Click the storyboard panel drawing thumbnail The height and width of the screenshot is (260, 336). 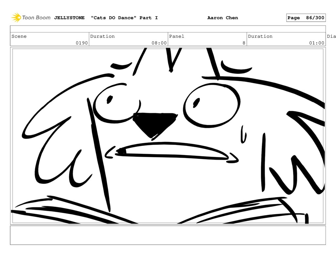[168, 136]
